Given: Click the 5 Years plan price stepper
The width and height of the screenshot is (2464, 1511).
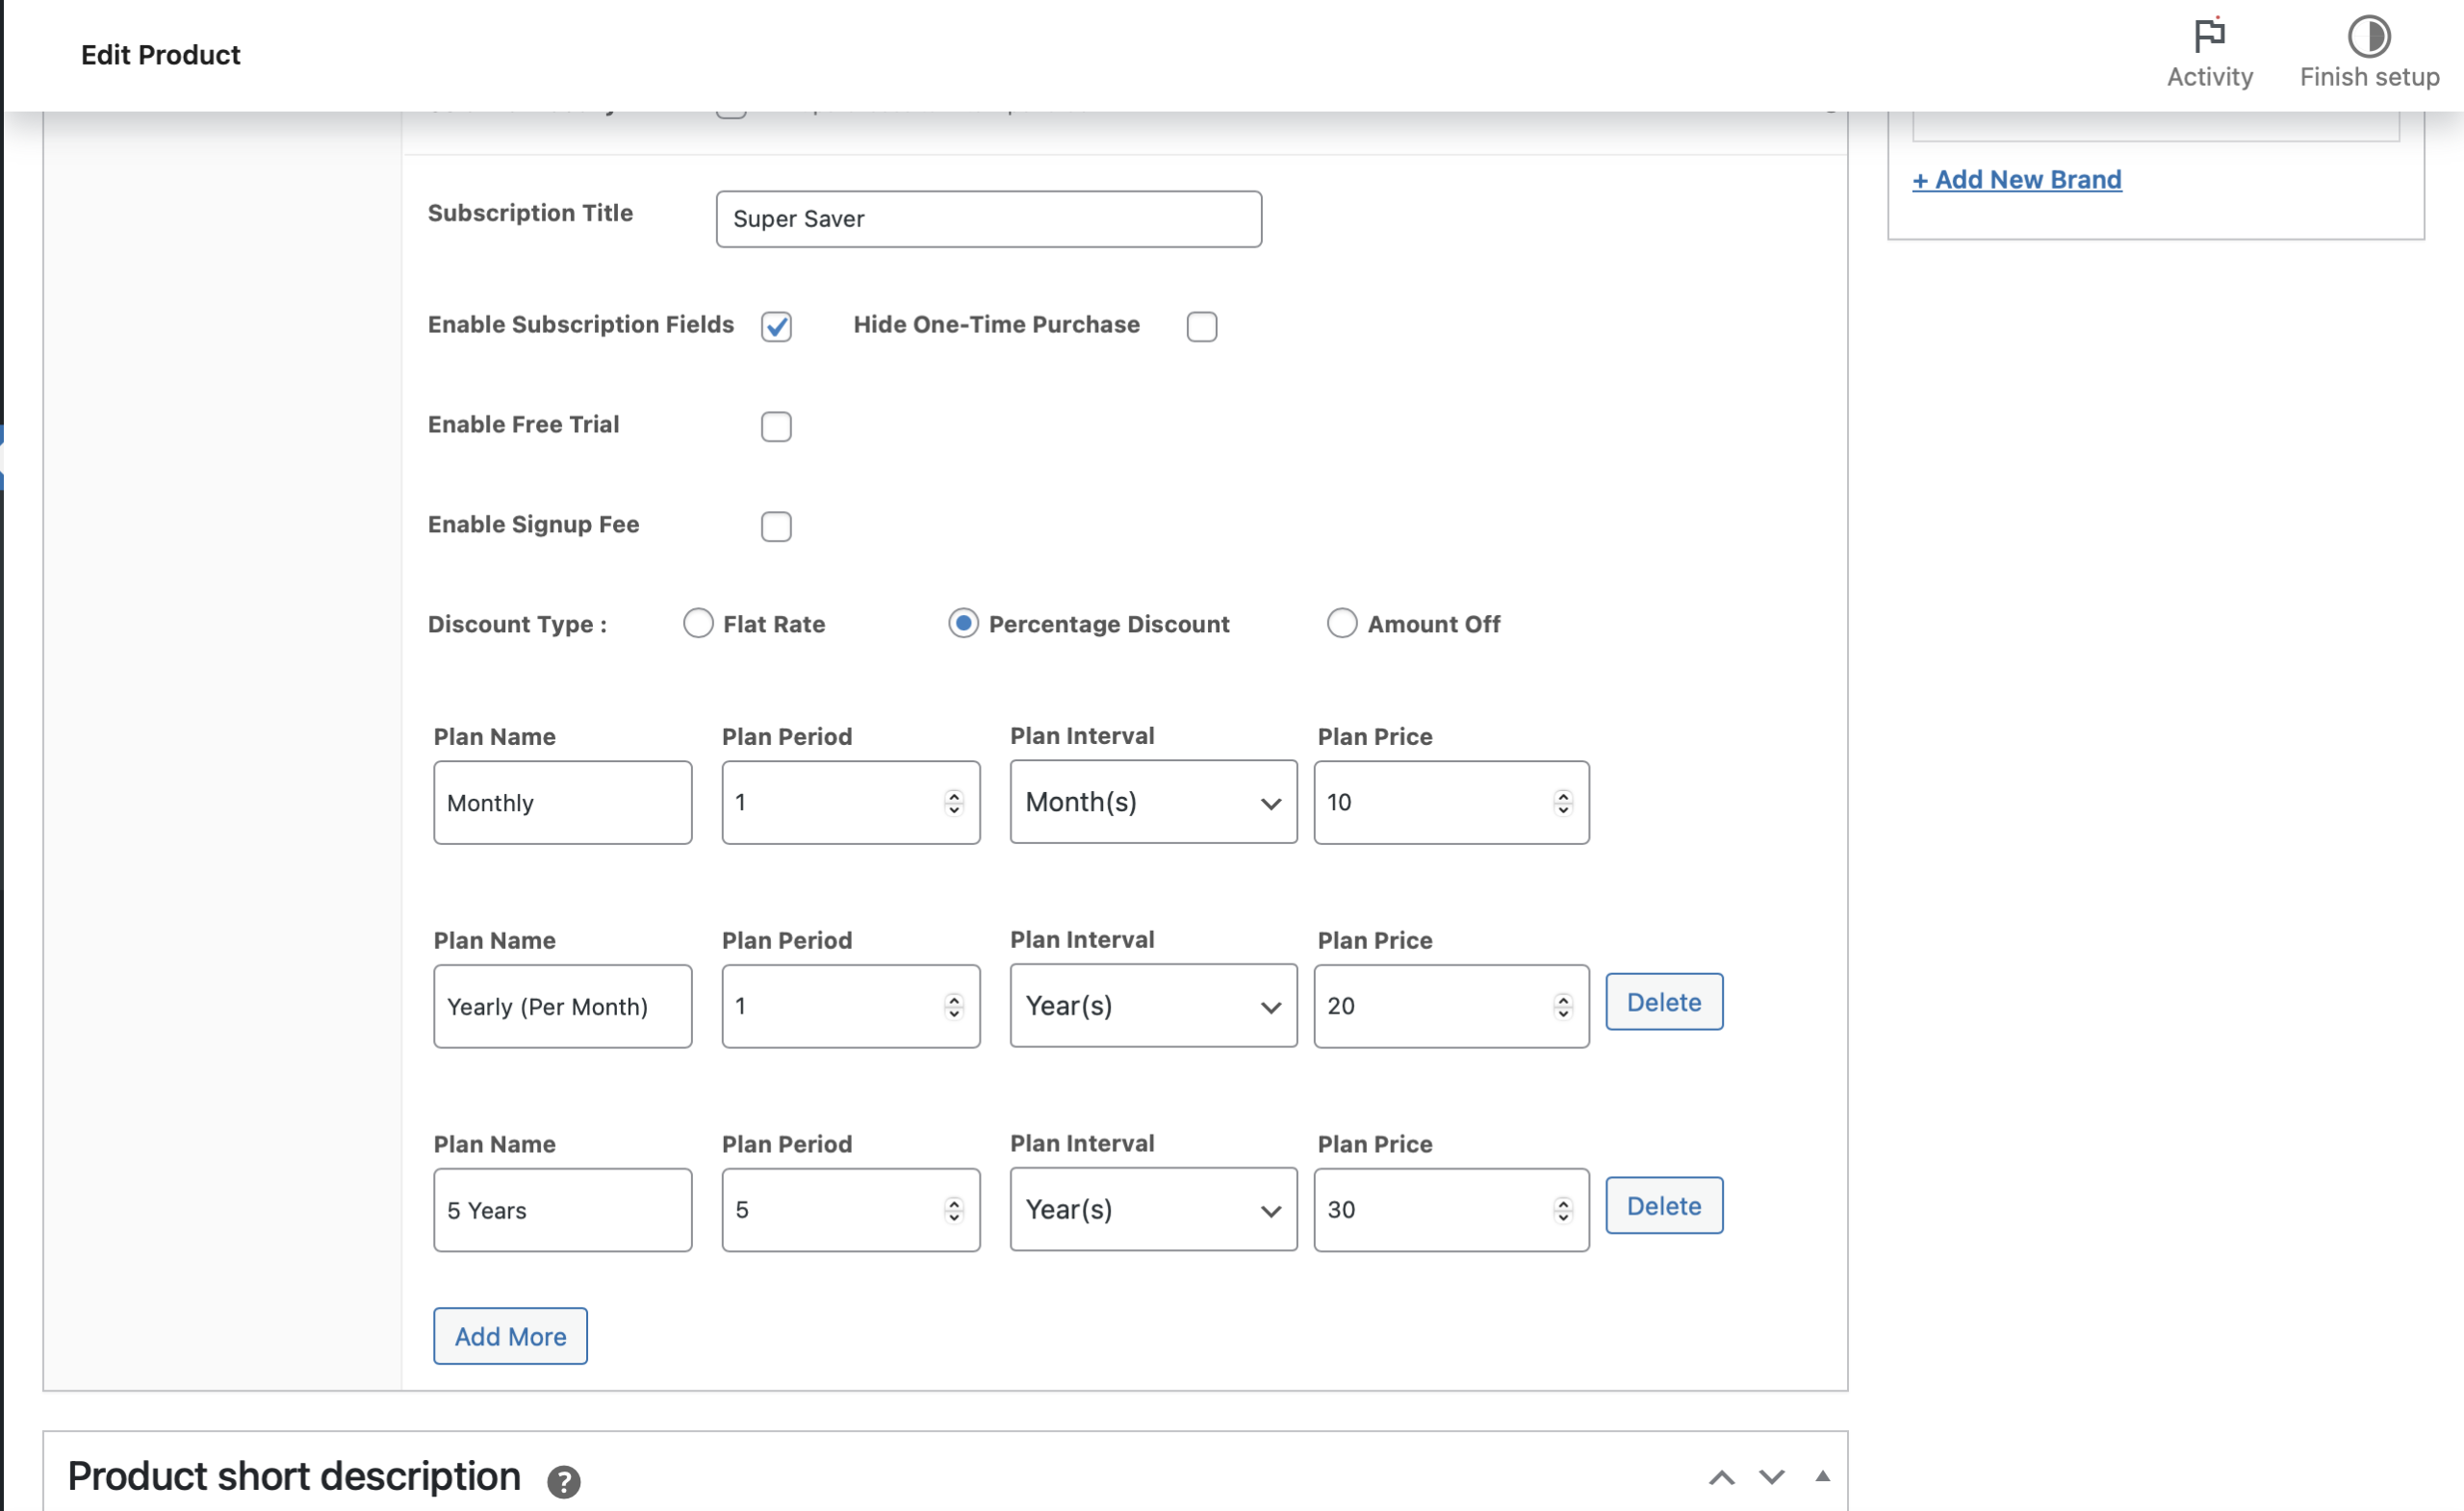Looking at the screenshot, I should click(1562, 1210).
